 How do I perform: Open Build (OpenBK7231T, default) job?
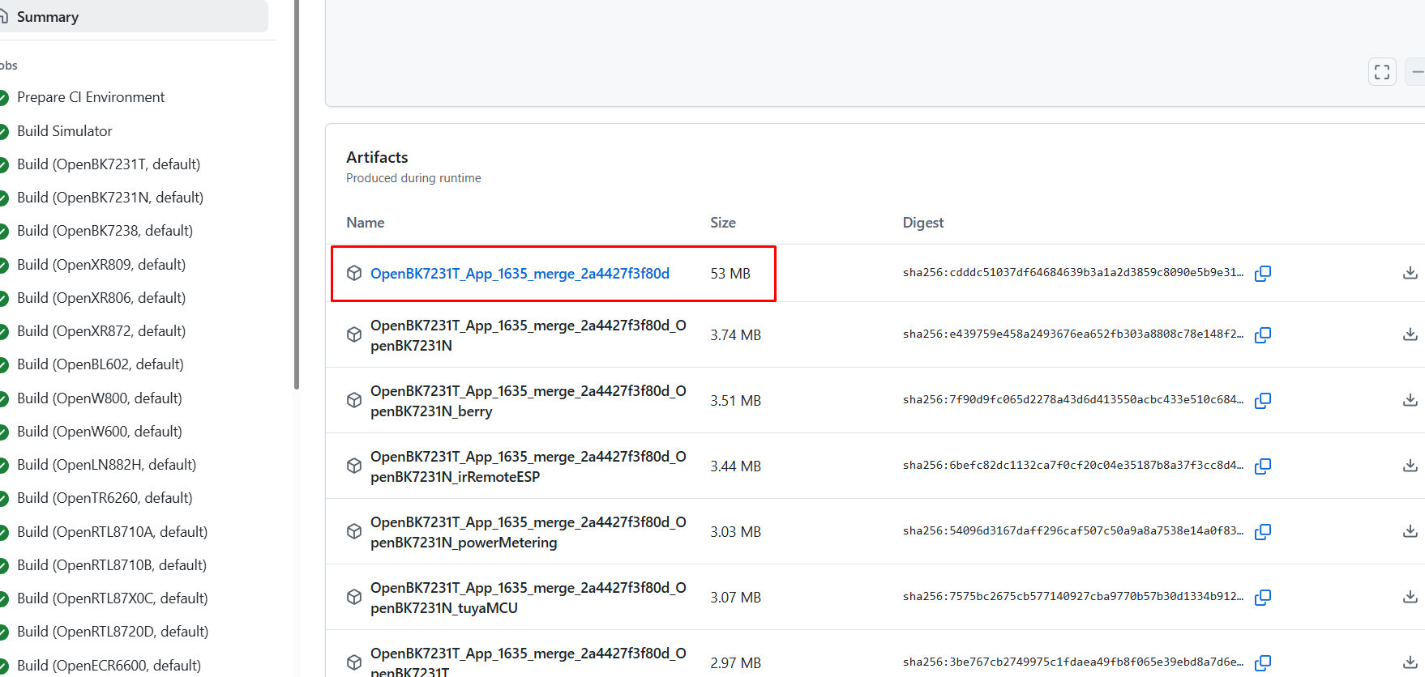(109, 164)
